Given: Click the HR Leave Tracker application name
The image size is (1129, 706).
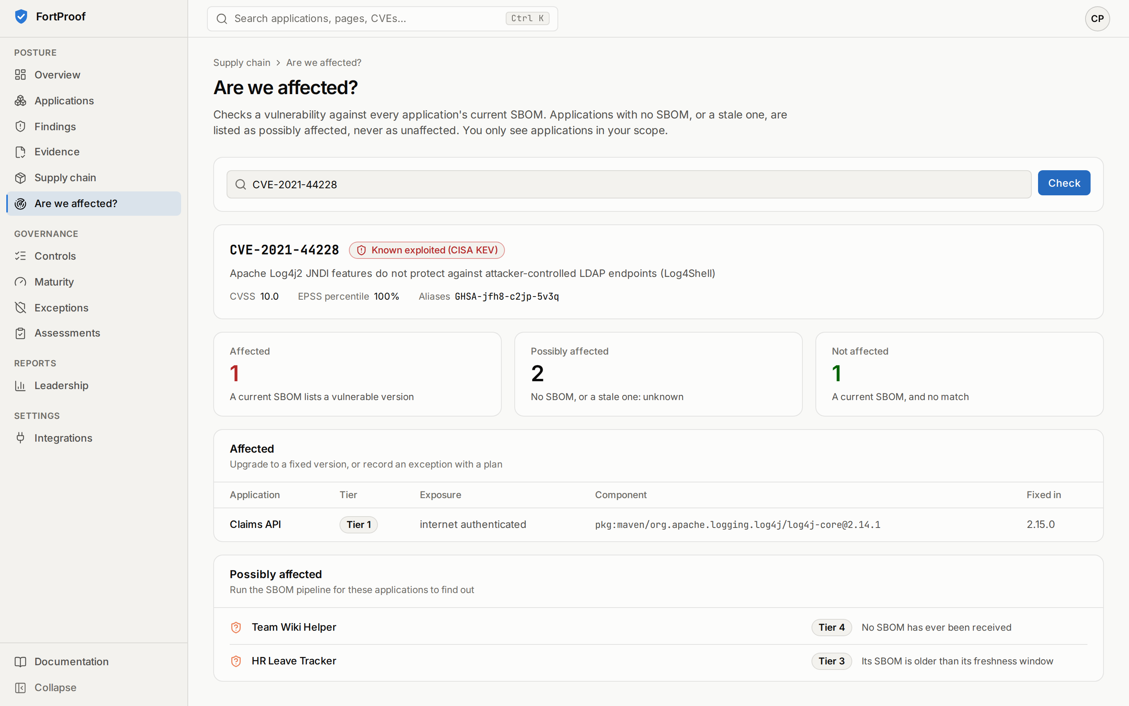Looking at the screenshot, I should 294,661.
